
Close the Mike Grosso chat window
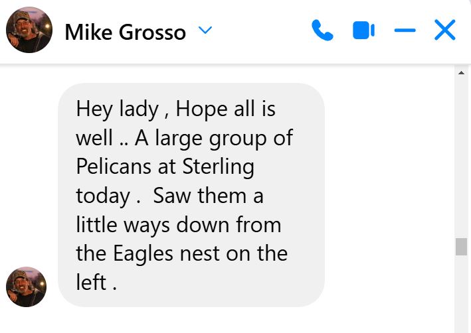(x=444, y=31)
